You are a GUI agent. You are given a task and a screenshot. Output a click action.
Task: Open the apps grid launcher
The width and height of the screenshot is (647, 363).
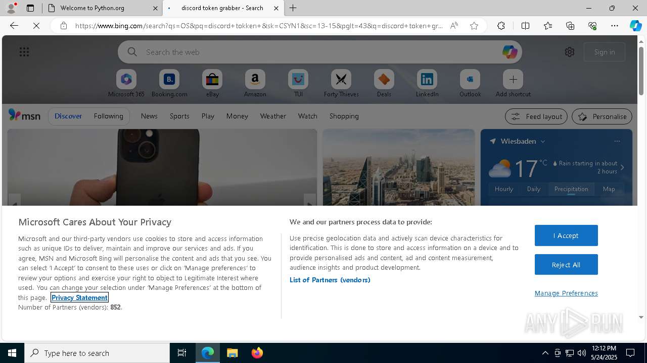24,52
